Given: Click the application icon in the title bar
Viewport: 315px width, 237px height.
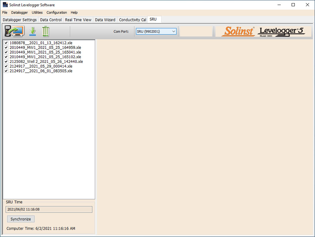Looking at the screenshot, I should pyautogui.click(x=4, y=5).
